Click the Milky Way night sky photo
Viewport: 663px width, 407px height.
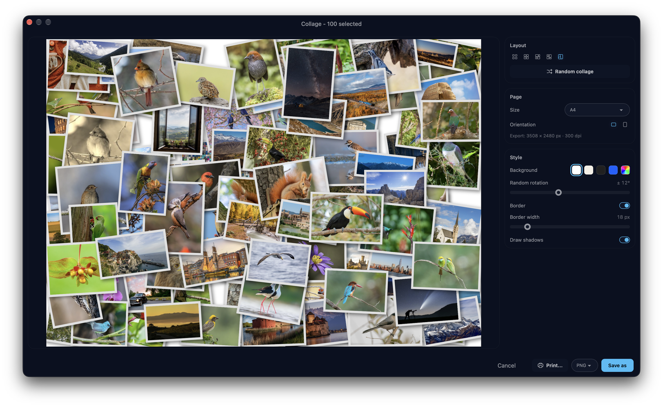[x=309, y=83]
